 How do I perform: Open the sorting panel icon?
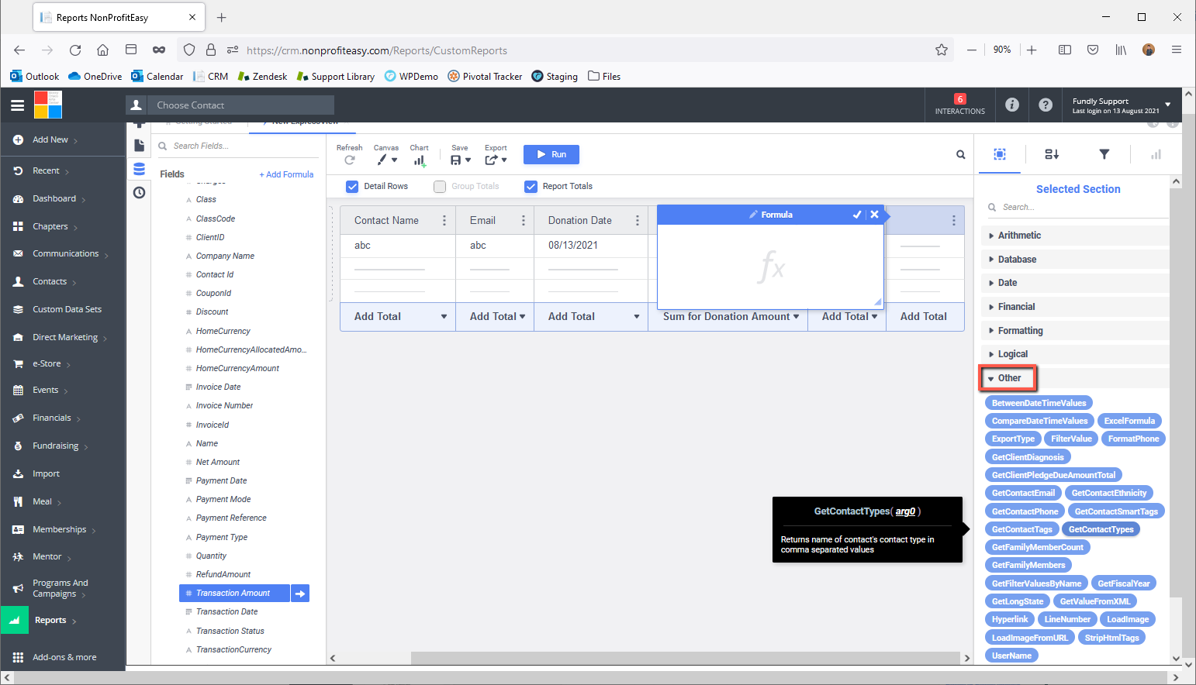tap(1052, 154)
